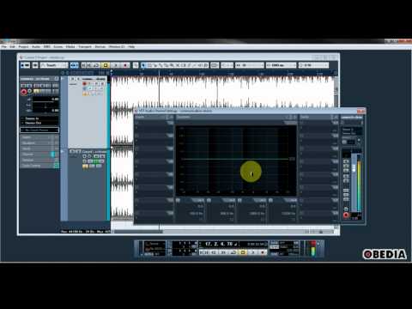Expand the Equalizers section in the Inspector

(x=39, y=143)
